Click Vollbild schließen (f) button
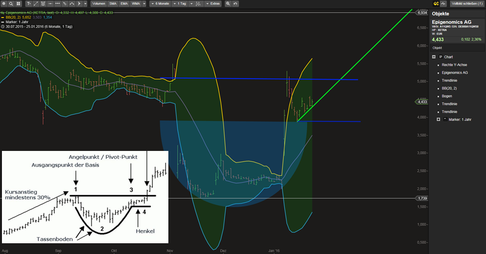This screenshot has width=486, height=254. coord(467,4)
